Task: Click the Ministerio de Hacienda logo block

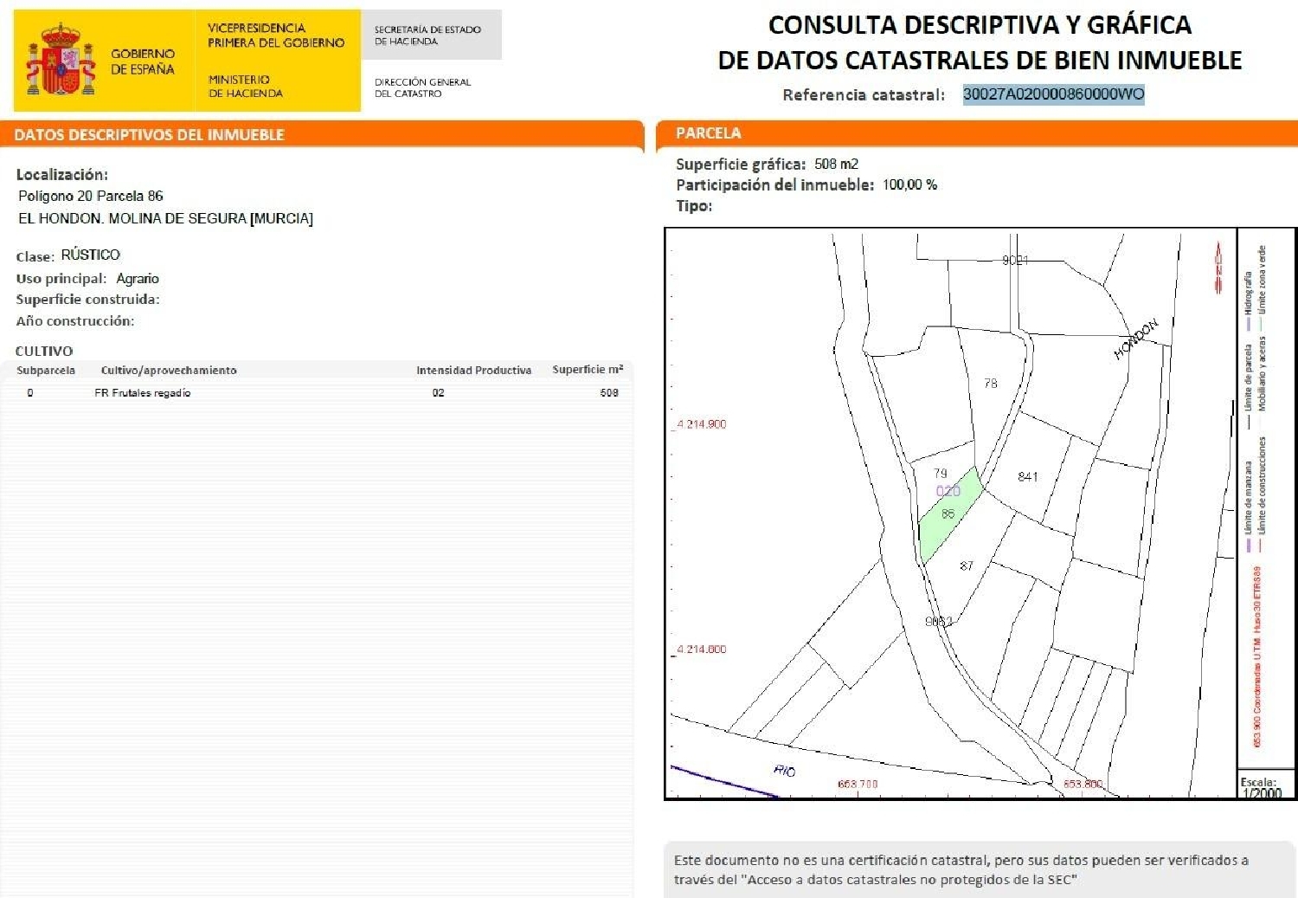Action: coord(246,86)
